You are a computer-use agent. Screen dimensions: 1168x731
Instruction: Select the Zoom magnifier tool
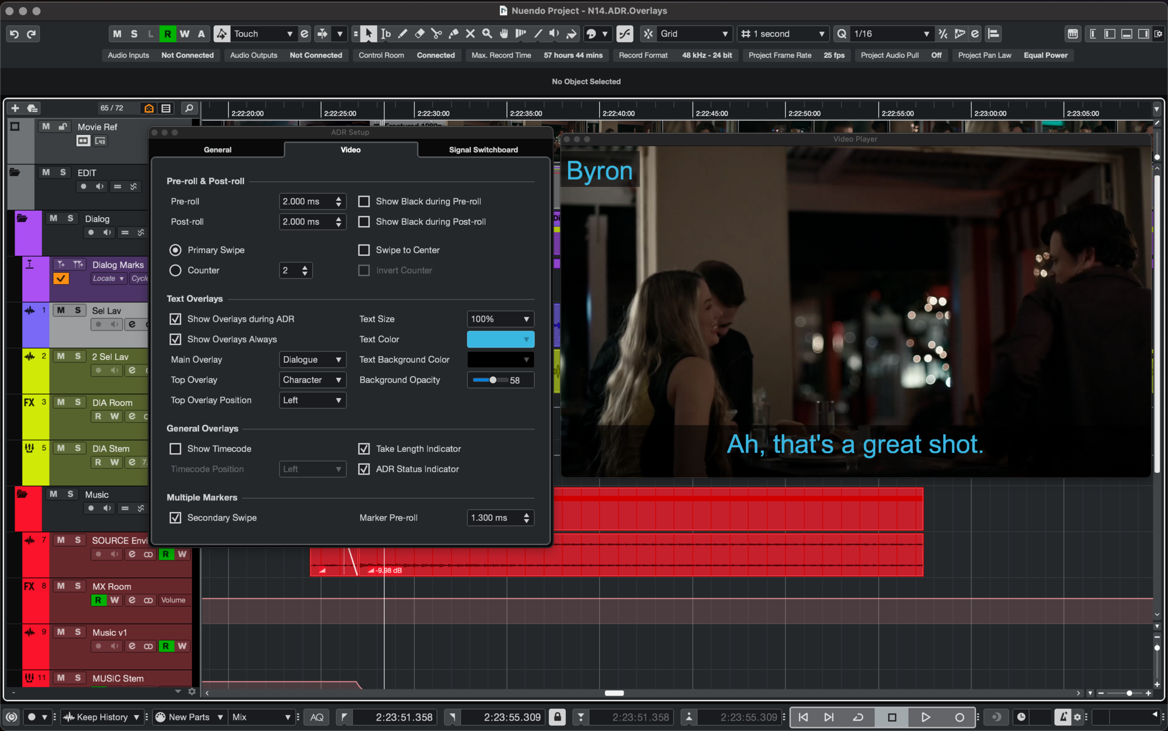487,34
